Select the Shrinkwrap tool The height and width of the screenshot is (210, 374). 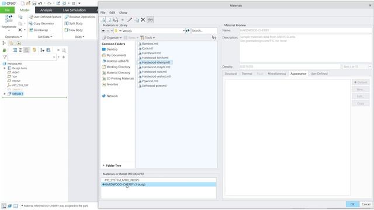(x=39, y=30)
